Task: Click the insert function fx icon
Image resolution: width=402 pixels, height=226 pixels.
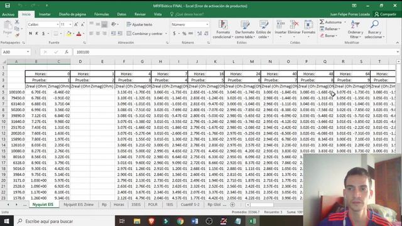Action: (67, 52)
